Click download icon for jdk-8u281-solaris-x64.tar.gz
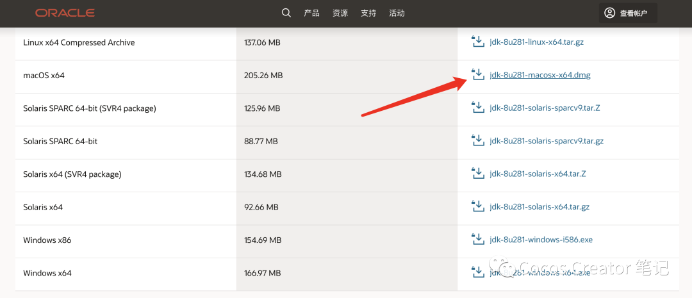Image resolution: width=692 pixels, height=298 pixels. 478,206
